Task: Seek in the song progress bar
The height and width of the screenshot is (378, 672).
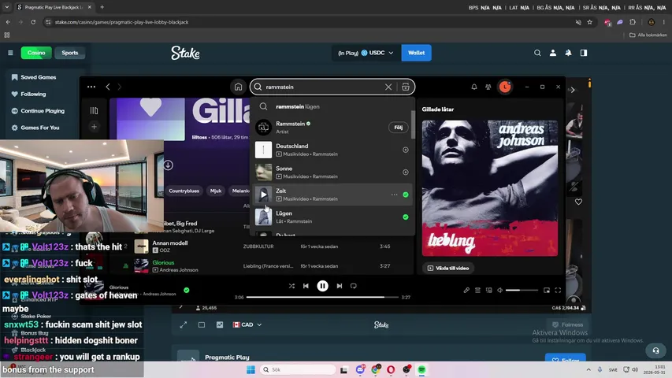Action: 322,297
